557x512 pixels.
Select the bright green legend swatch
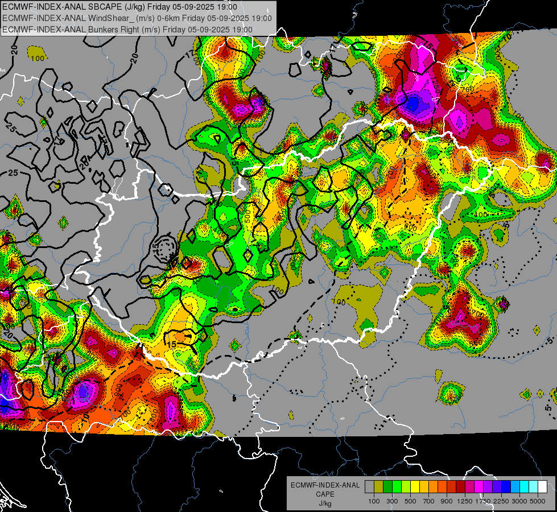tap(397, 487)
